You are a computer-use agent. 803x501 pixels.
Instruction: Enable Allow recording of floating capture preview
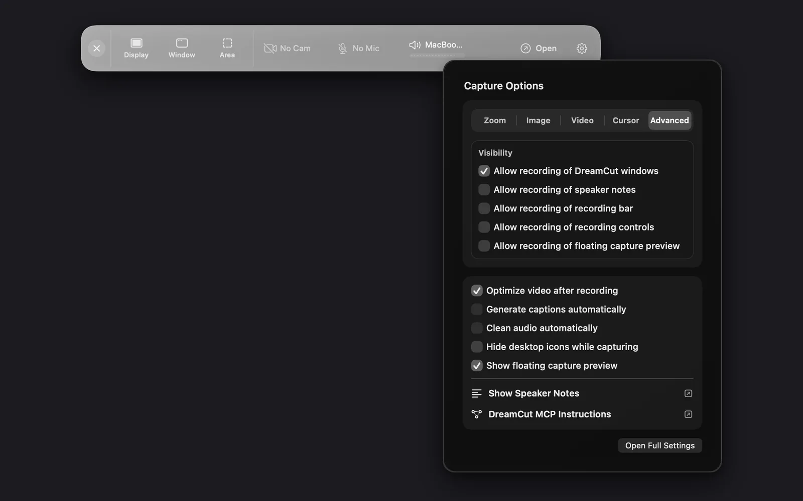[x=484, y=246]
